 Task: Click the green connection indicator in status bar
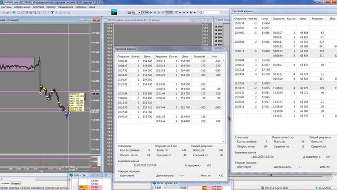316,188
